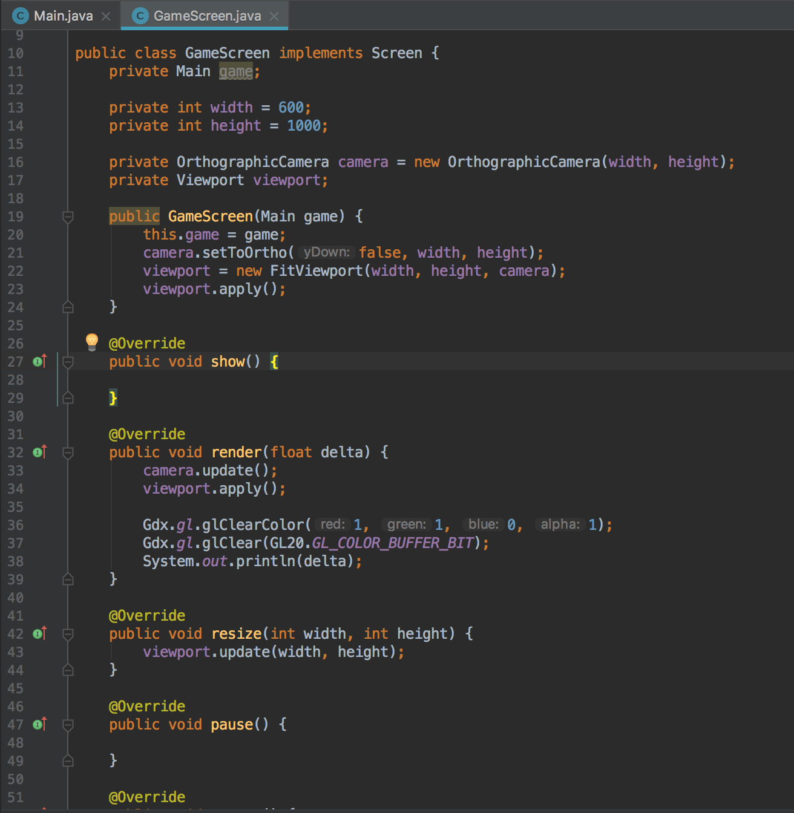Click the 'show' method name
Screen dimensions: 794x813
[x=228, y=362]
